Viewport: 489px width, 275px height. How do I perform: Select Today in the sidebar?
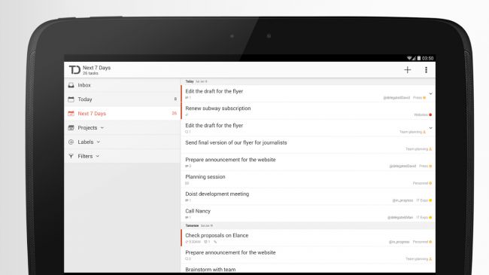pos(122,99)
